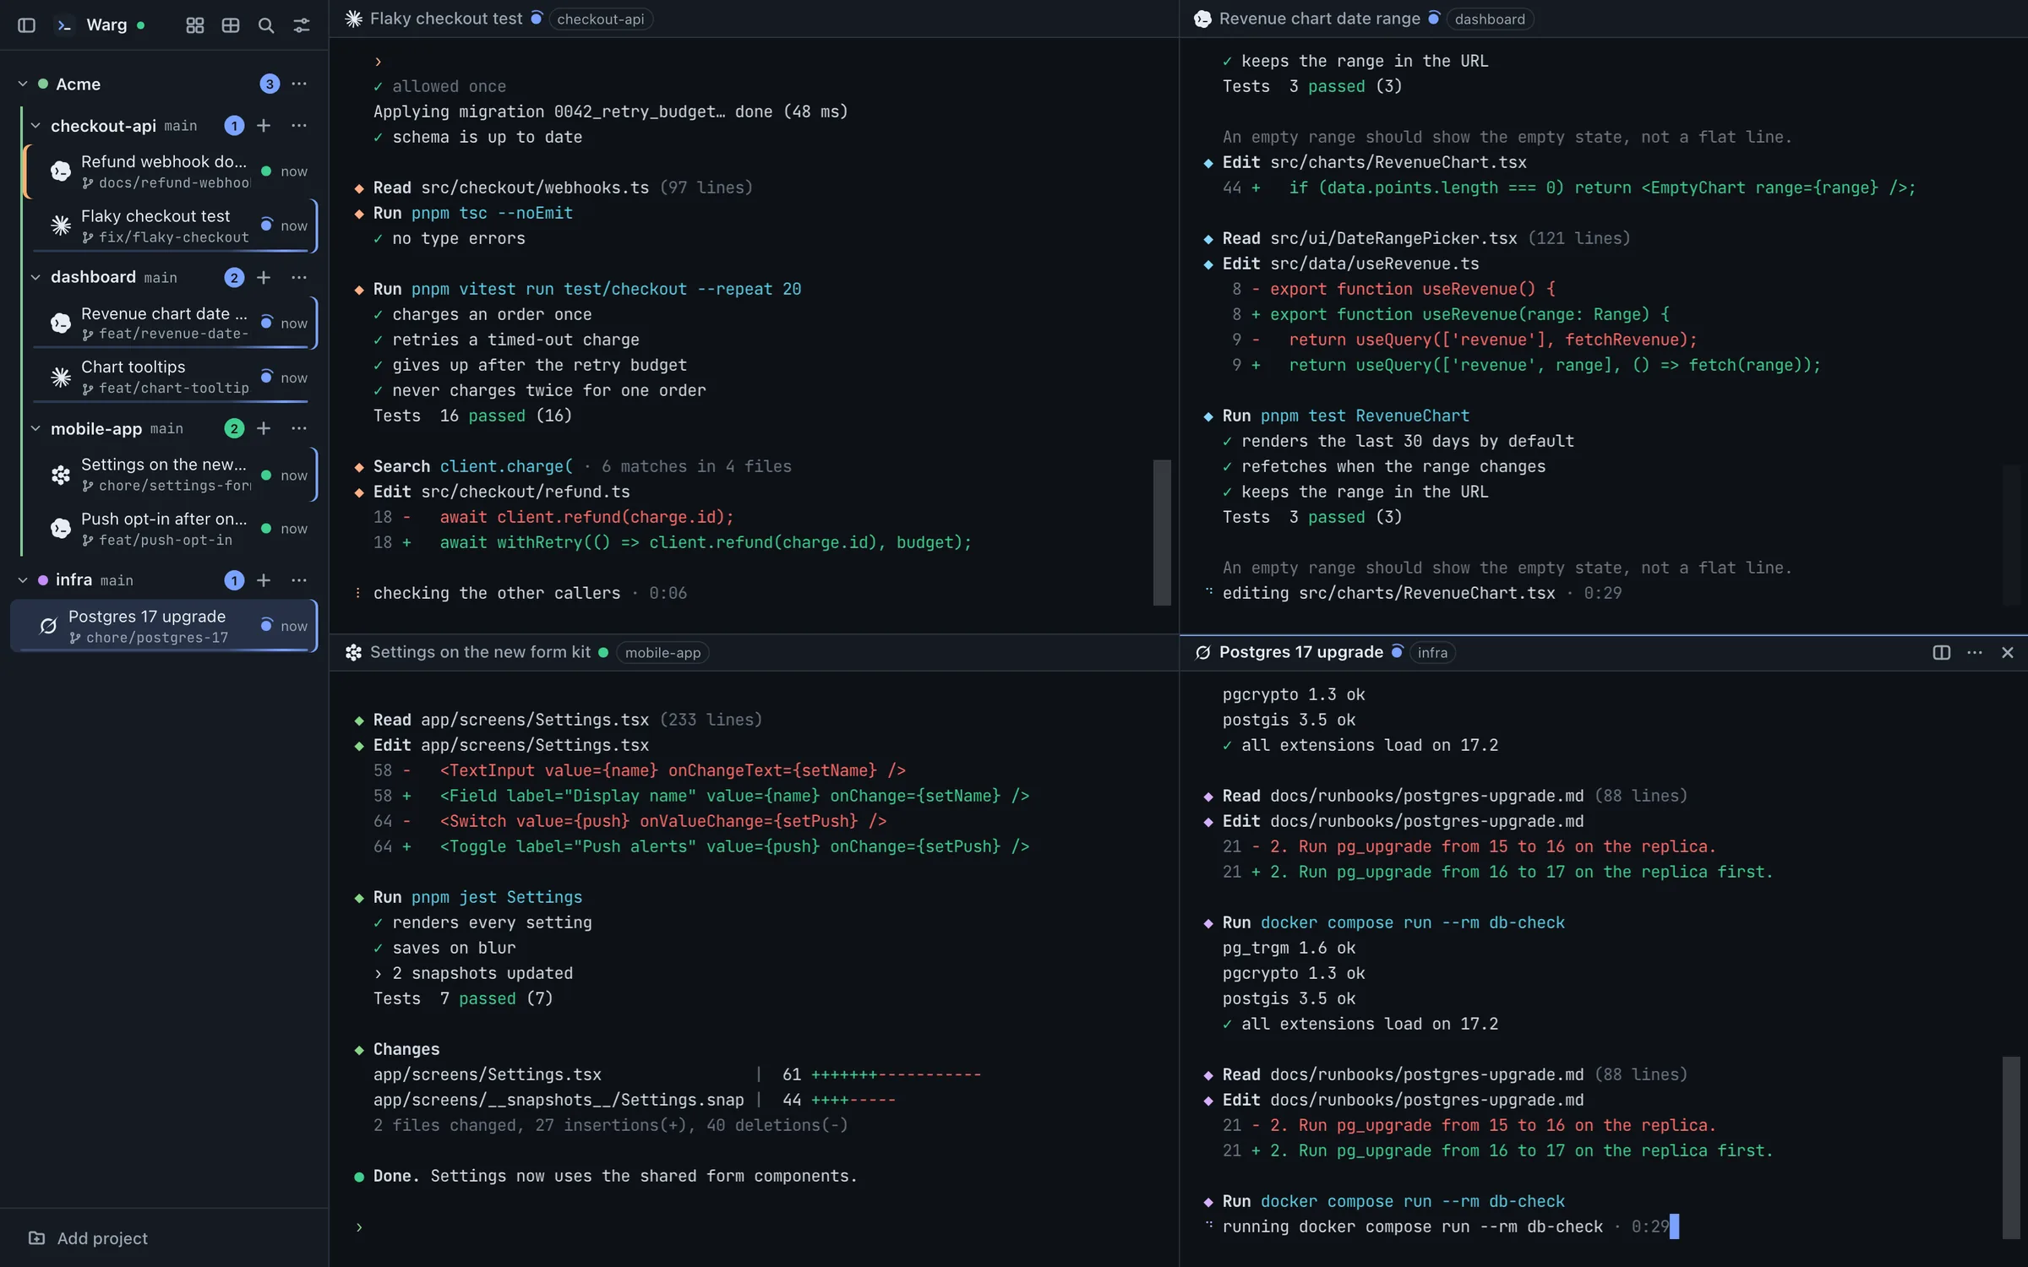The image size is (2028, 1267).
Task: Add a new session to dashboard
Action: (x=264, y=277)
